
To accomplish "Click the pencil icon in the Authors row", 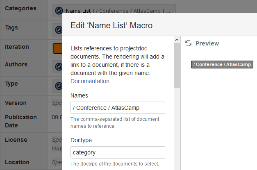I will click(59, 66).
